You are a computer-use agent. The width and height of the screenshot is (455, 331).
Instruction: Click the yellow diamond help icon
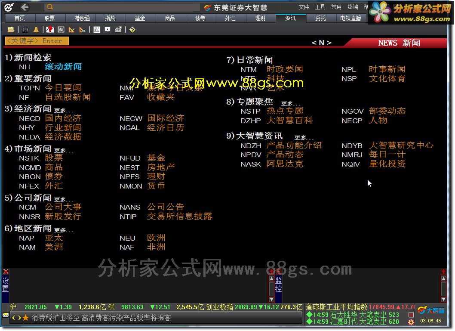pos(132,30)
